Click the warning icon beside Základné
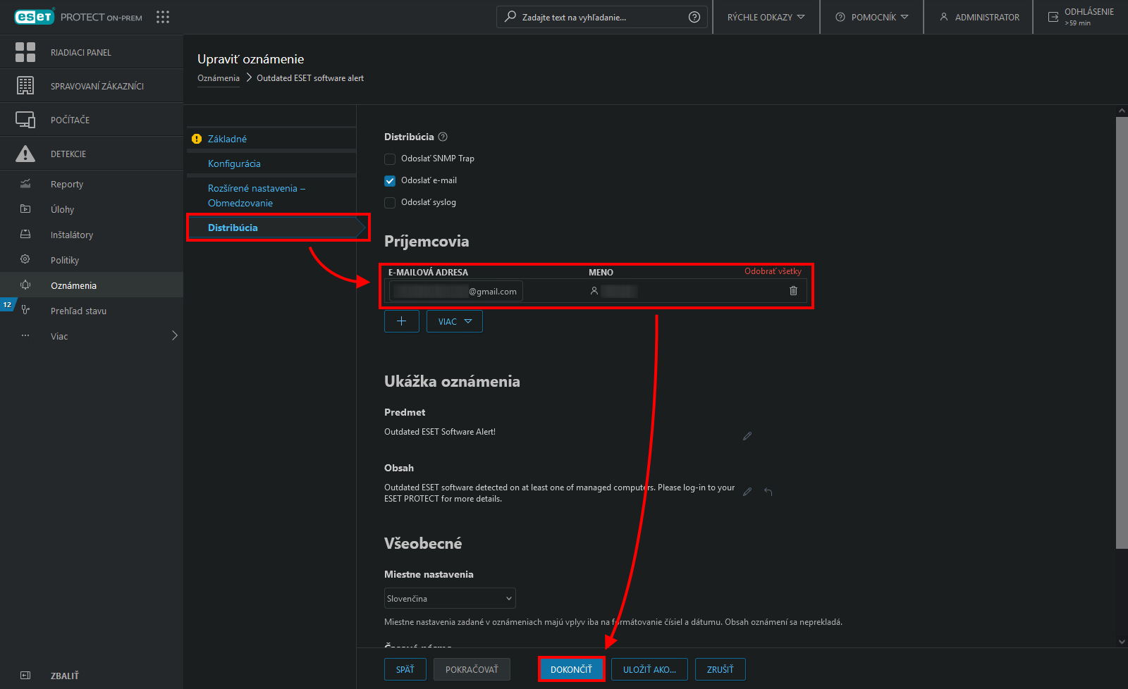Image resolution: width=1128 pixels, height=689 pixels. click(x=197, y=139)
